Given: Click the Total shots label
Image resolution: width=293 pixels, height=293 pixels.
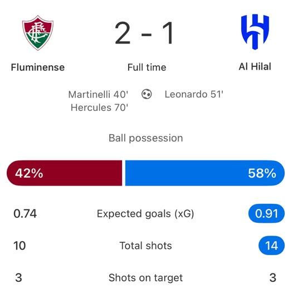Looking at the screenshot, I should click(x=146, y=246).
